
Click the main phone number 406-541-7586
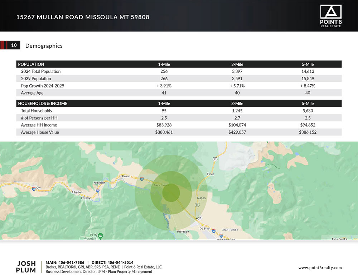click(71, 262)
